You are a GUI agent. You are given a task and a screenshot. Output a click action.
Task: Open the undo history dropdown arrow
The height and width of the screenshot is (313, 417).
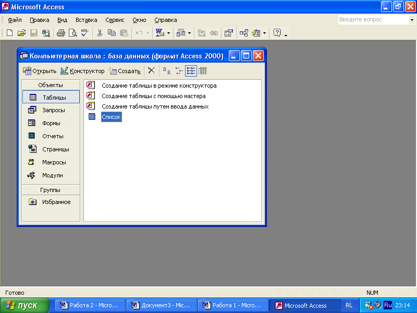(x=148, y=33)
